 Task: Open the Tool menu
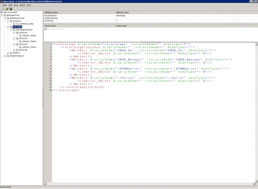click(x=29, y=5)
